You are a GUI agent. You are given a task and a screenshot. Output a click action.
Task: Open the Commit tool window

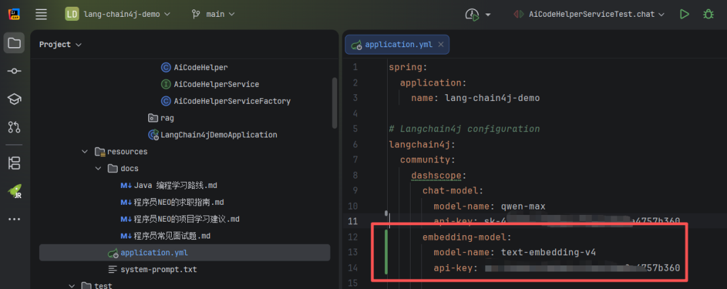(x=13, y=71)
